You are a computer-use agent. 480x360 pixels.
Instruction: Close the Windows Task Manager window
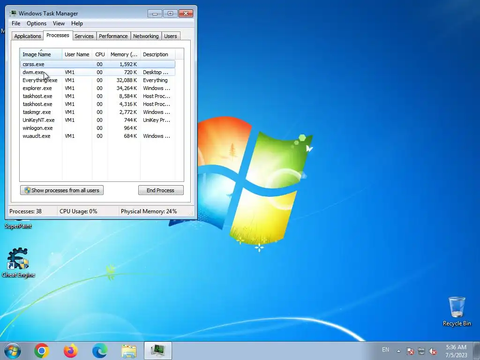186,14
